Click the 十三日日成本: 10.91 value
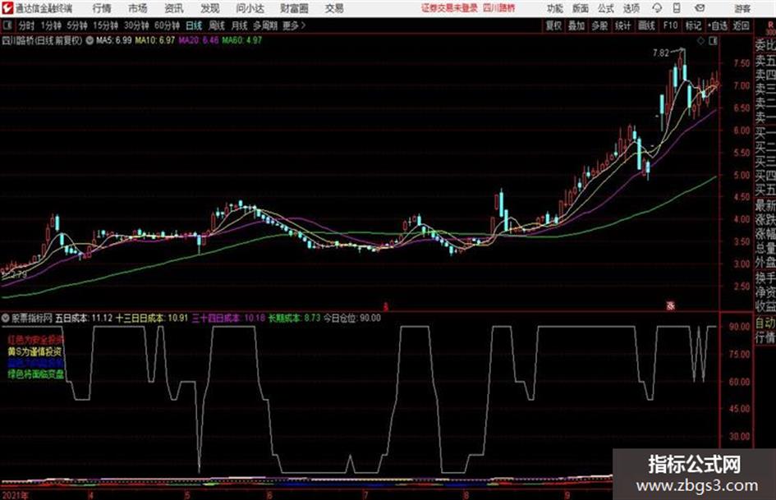Viewport: 776px width, 500px height. (152, 319)
